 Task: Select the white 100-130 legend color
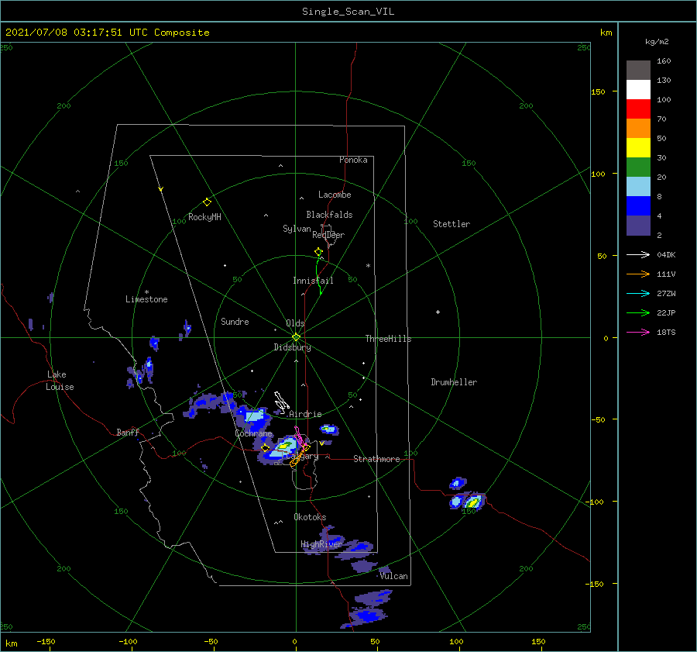tap(638, 90)
